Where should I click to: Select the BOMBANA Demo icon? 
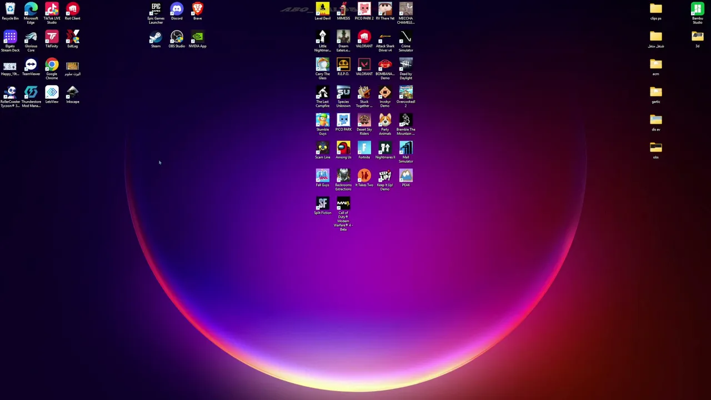click(x=385, y=68)
